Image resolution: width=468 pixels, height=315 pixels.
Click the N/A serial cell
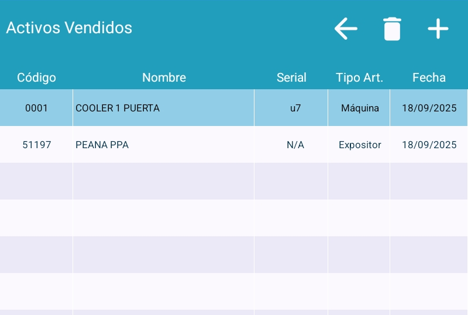[x=295, y=145]
